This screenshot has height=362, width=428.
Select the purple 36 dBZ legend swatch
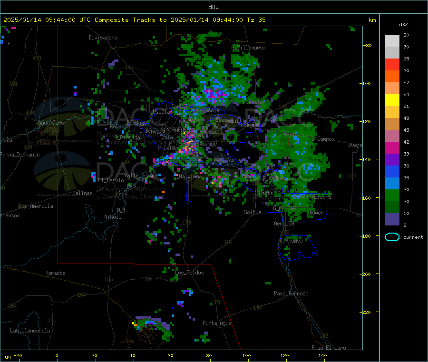tap(392, 160)
